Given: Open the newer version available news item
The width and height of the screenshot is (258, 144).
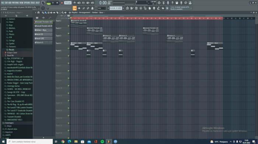Looking at the screenshot, I should [x=181, y=8].
